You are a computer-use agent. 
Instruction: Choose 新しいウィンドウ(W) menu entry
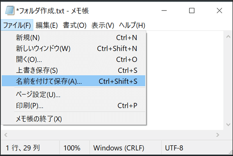pyautogui.click(x=43, y=48)
